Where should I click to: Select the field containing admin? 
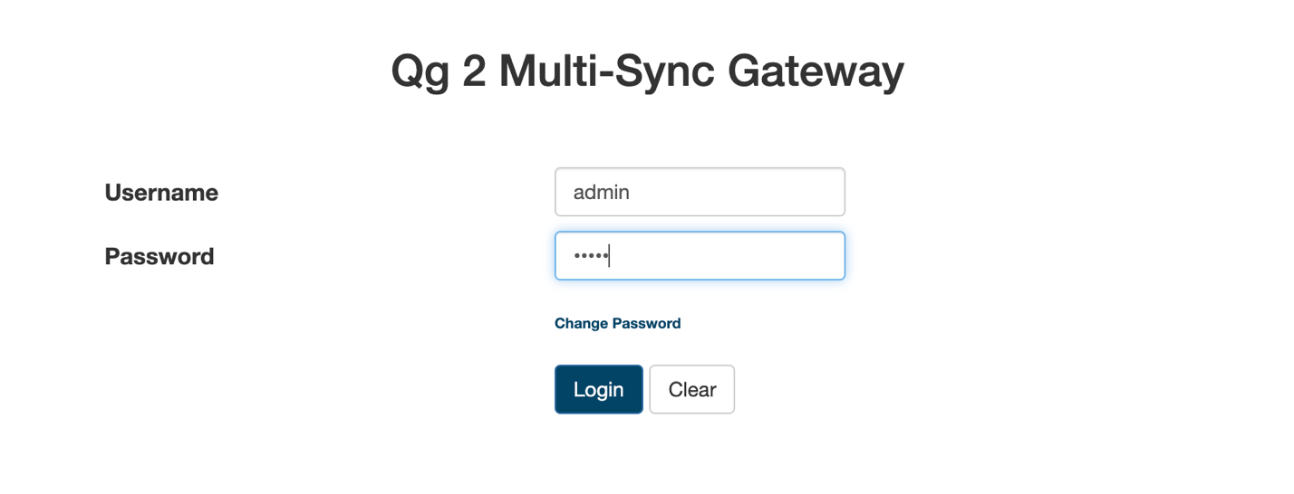tap(700, 192)
